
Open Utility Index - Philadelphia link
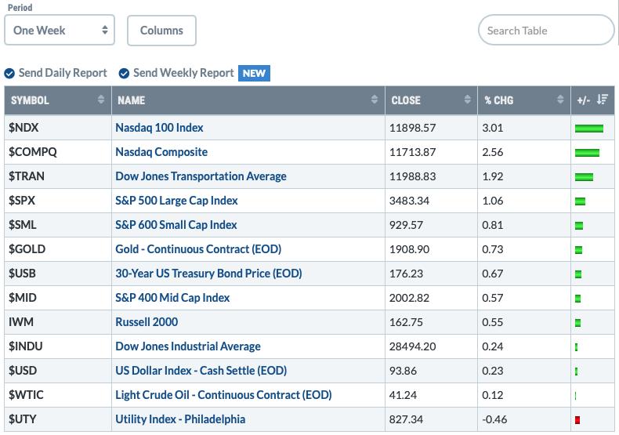(180, 419)
